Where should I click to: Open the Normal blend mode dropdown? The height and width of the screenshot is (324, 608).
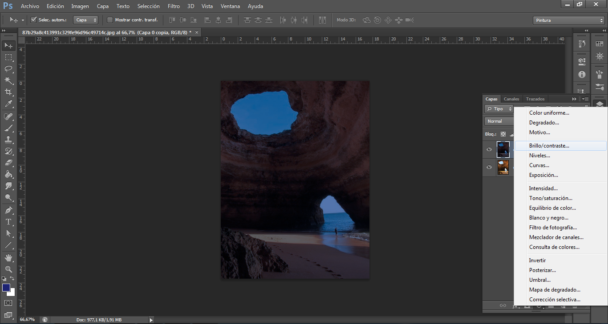tap(499, 121)
